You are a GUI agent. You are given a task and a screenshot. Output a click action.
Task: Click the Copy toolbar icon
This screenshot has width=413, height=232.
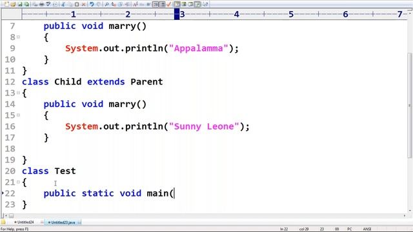(70, 5)
